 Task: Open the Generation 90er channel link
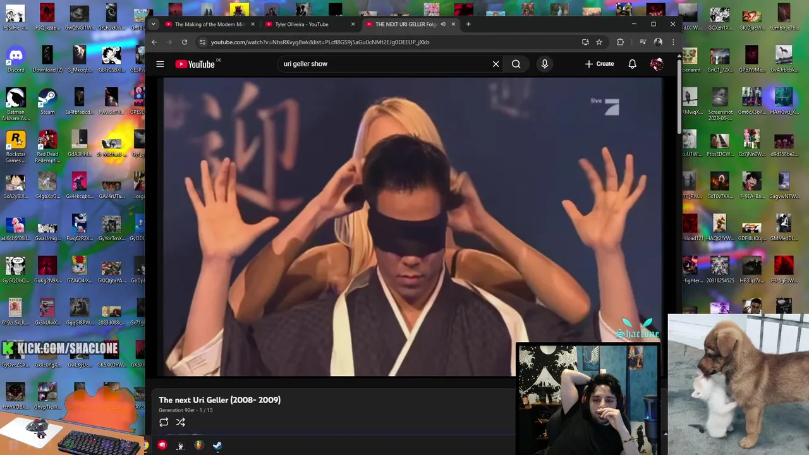coord(176,410)
